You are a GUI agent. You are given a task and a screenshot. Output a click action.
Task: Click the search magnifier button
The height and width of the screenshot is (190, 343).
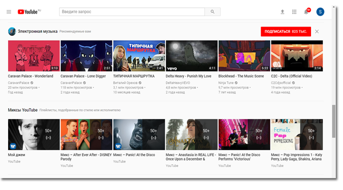212,12
